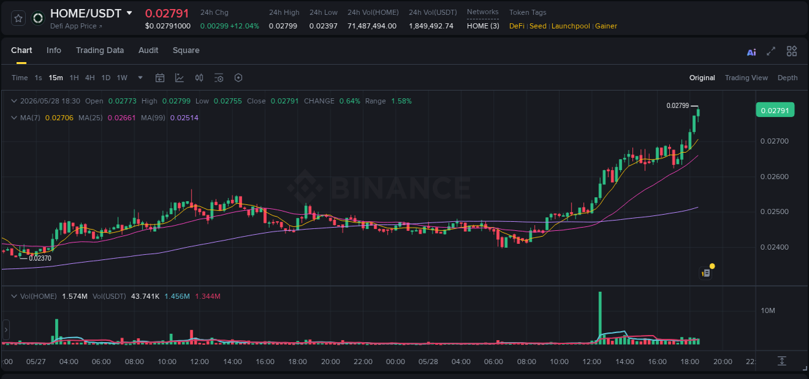Image resolution: width=809 pixels, height=379 pixels.
Task: Click the Range 1.58% value
Action: [x=401, y=101]
